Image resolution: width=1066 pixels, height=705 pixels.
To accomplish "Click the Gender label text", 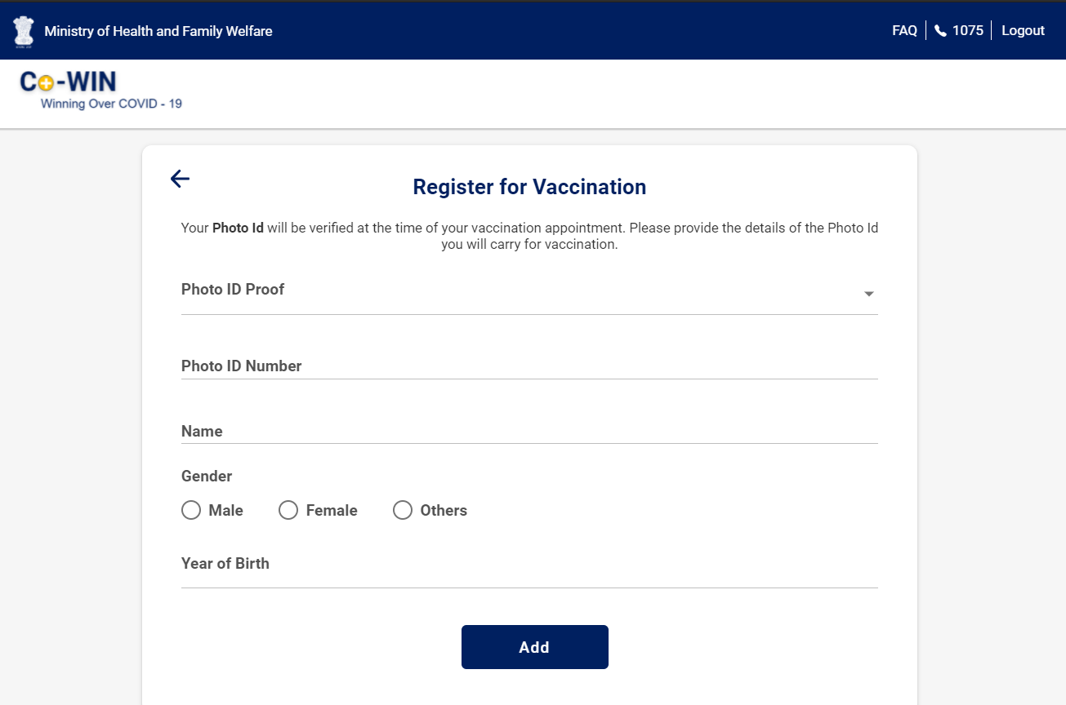I will pyautogui.click(x=207, y=477).
